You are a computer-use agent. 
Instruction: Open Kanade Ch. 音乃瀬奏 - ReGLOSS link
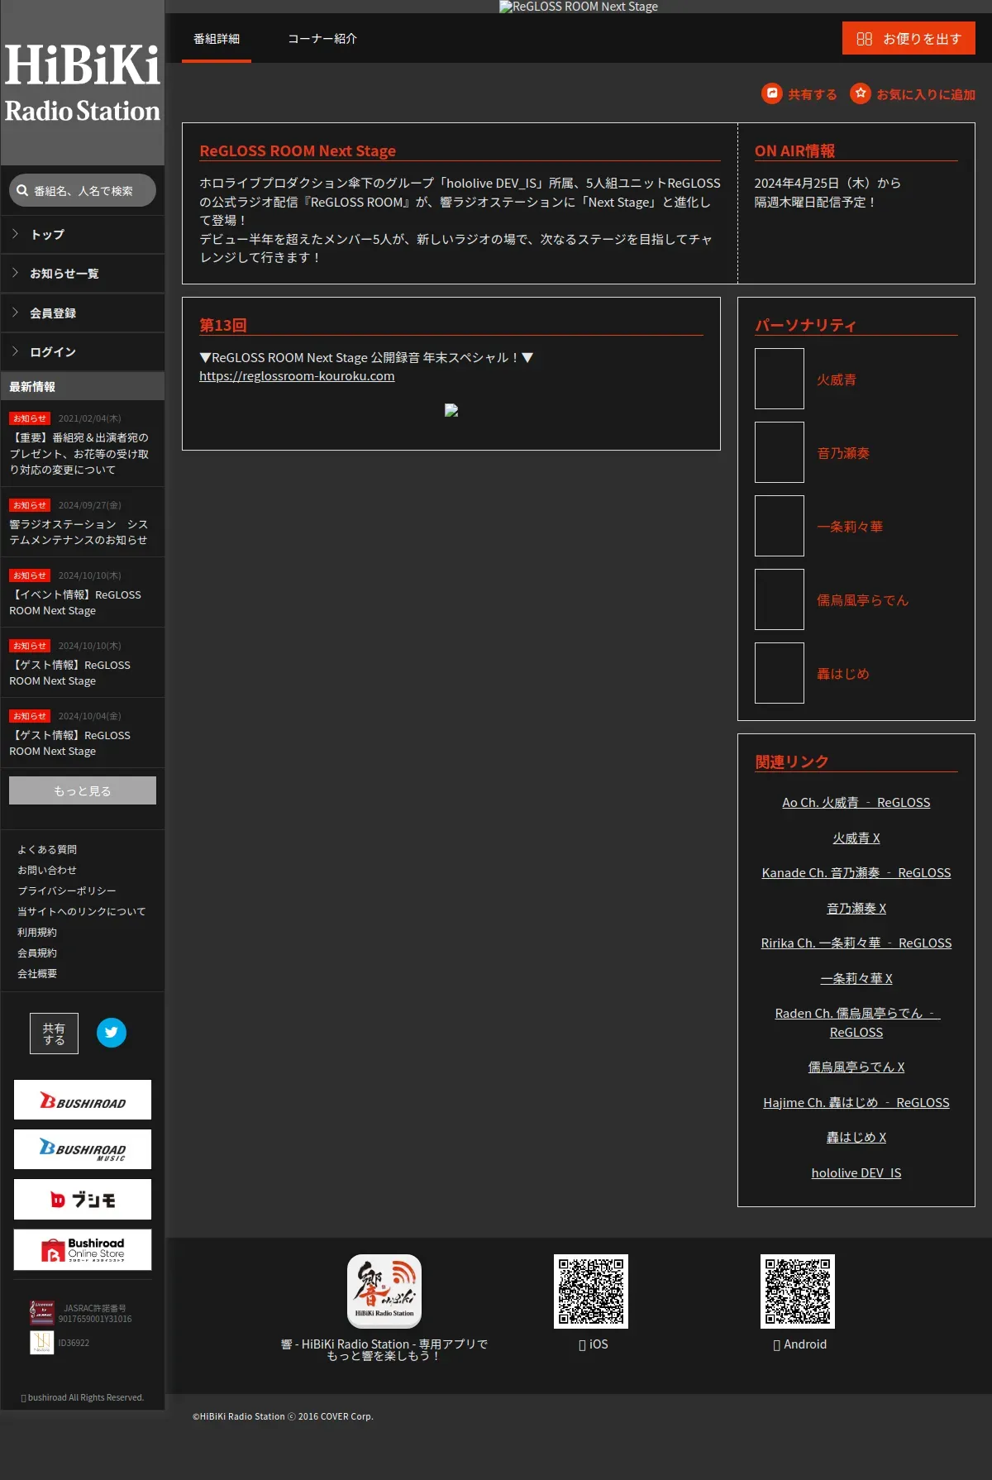[856, 872]
